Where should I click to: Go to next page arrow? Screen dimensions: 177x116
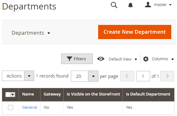pyautogui.click(x=167, y=76)
